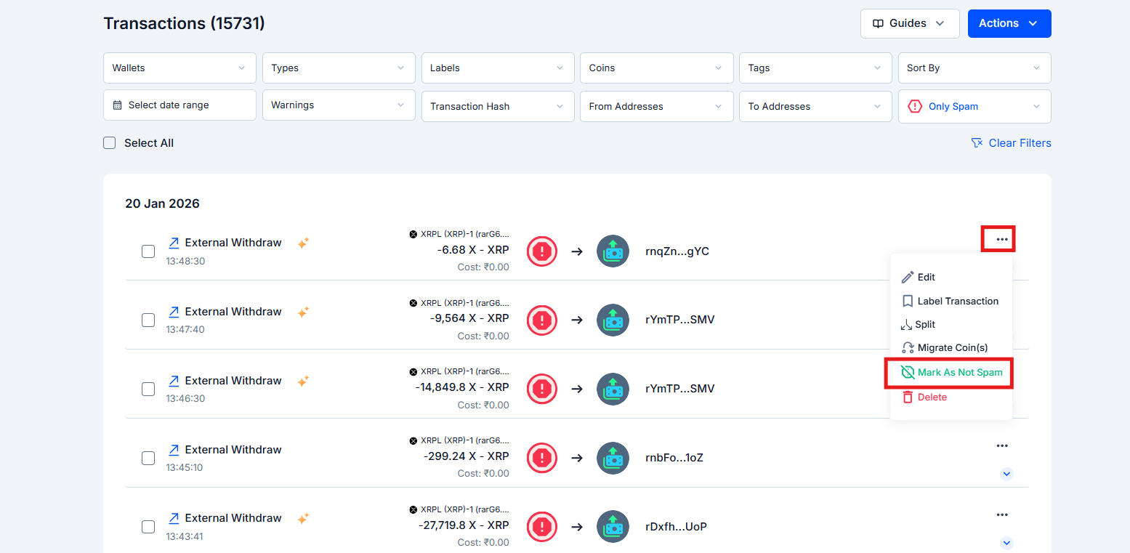This screenshot has height=553, width=1130.
Task: Click sparkle icon on 13:48:30 withdraw
Action: (304, 243)
